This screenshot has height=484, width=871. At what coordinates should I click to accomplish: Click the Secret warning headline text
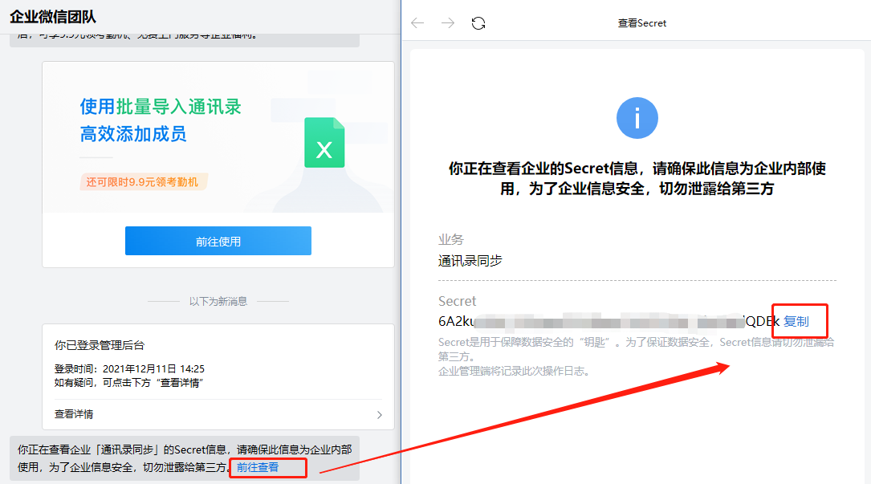637,178
